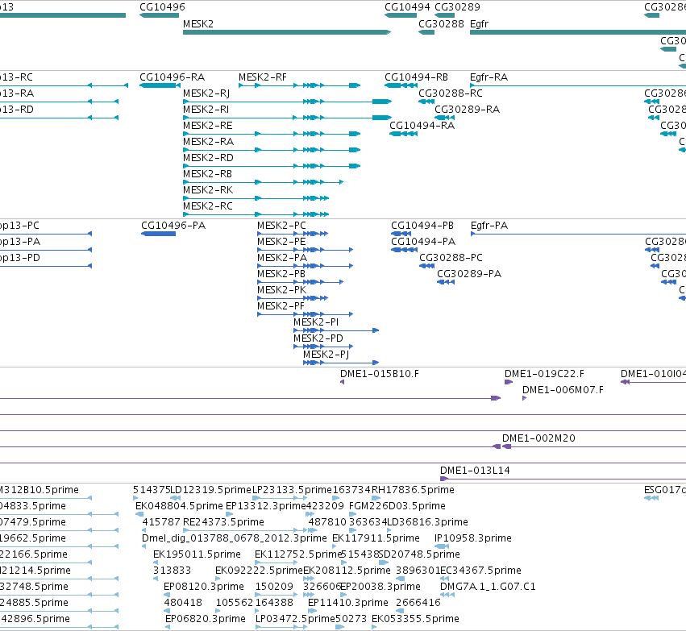Click the EP11410.3prime EST label
This screenshot has height=631, width=686.
point(348,603)
